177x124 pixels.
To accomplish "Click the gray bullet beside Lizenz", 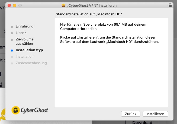I will coord(12,33).
